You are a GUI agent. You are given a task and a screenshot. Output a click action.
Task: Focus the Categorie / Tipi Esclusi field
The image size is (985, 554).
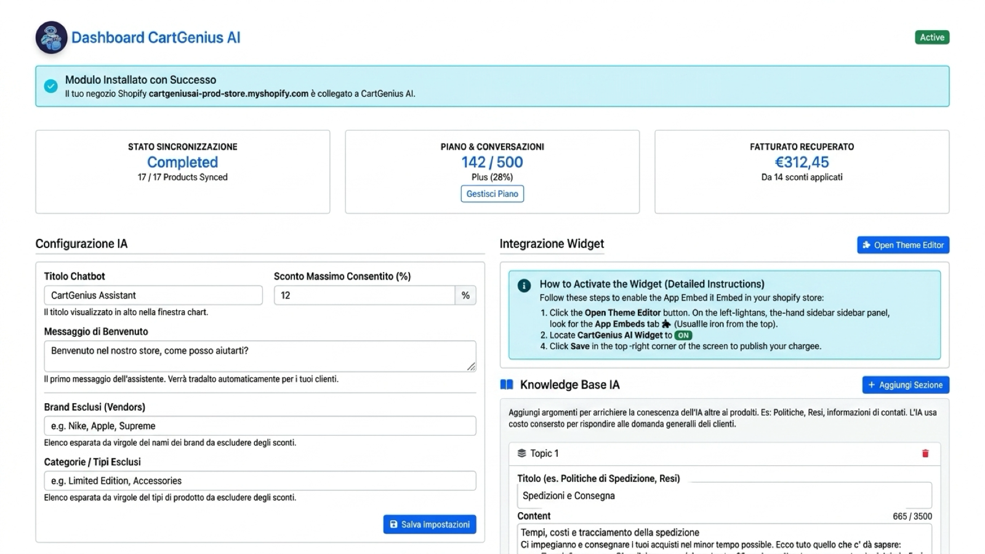point(260,481)
